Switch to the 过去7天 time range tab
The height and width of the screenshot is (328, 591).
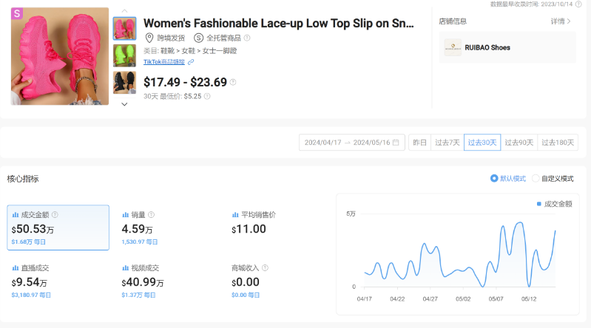pos(447,143)
